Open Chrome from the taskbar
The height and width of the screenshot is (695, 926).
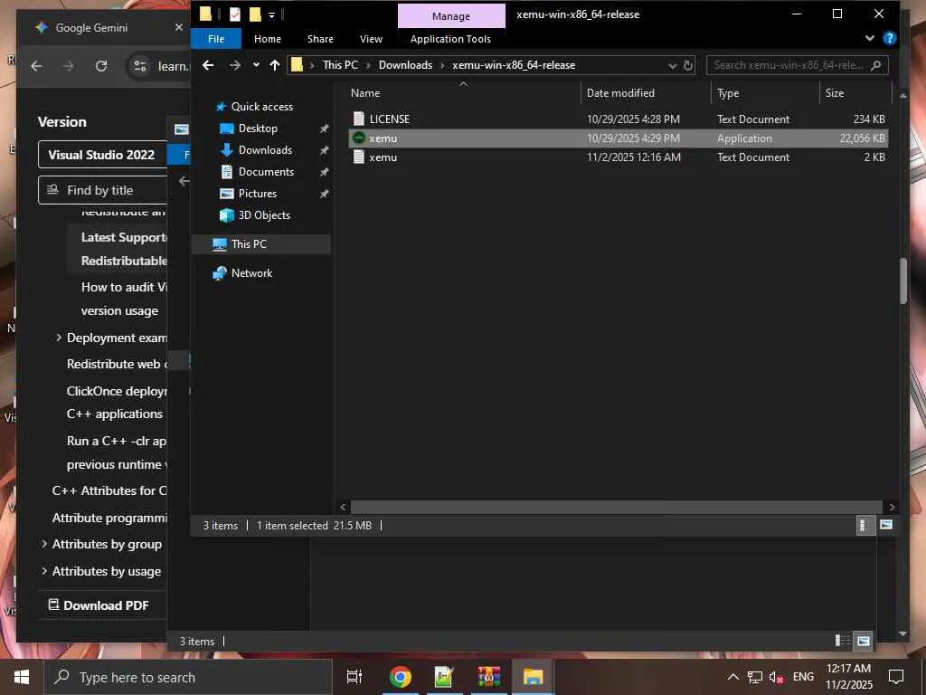point(400,677)
